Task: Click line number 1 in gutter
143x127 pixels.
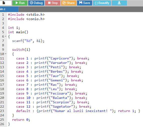Action: [3, 14]
